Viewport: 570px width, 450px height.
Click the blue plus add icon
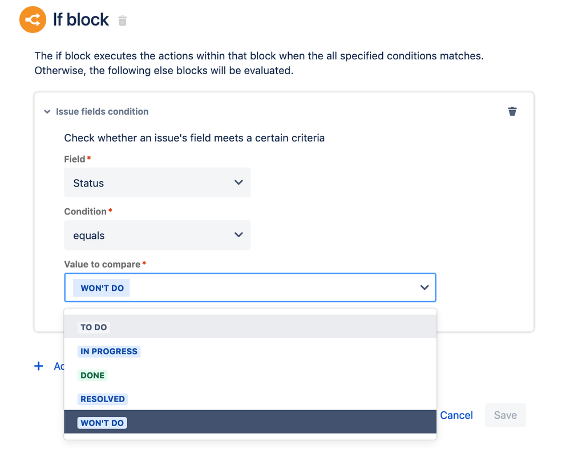[39, 366]
